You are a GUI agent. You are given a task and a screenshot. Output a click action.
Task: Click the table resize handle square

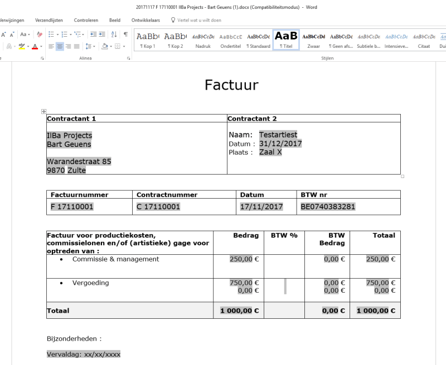click(403, 176)
